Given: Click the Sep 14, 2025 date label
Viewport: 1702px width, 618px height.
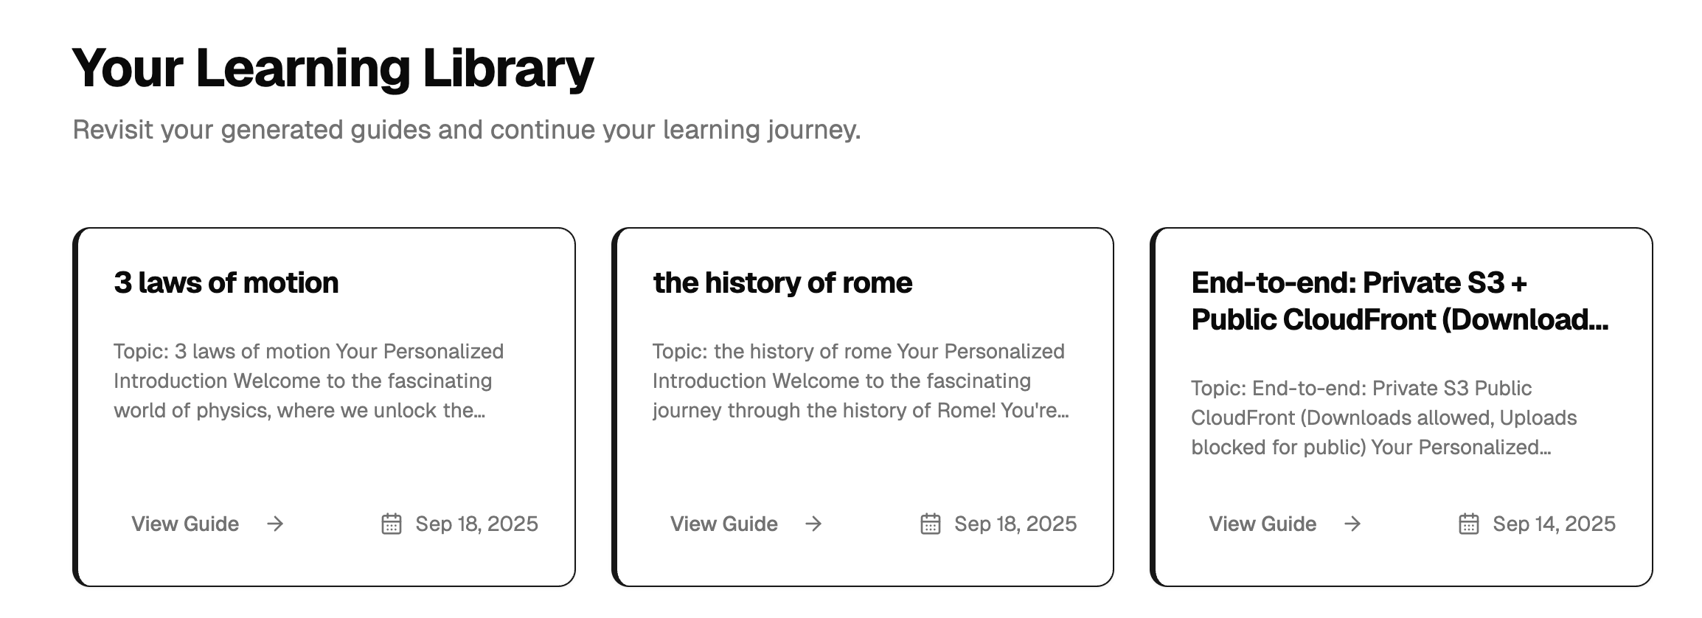Looking at the screenshot, I should [1554, 524].
